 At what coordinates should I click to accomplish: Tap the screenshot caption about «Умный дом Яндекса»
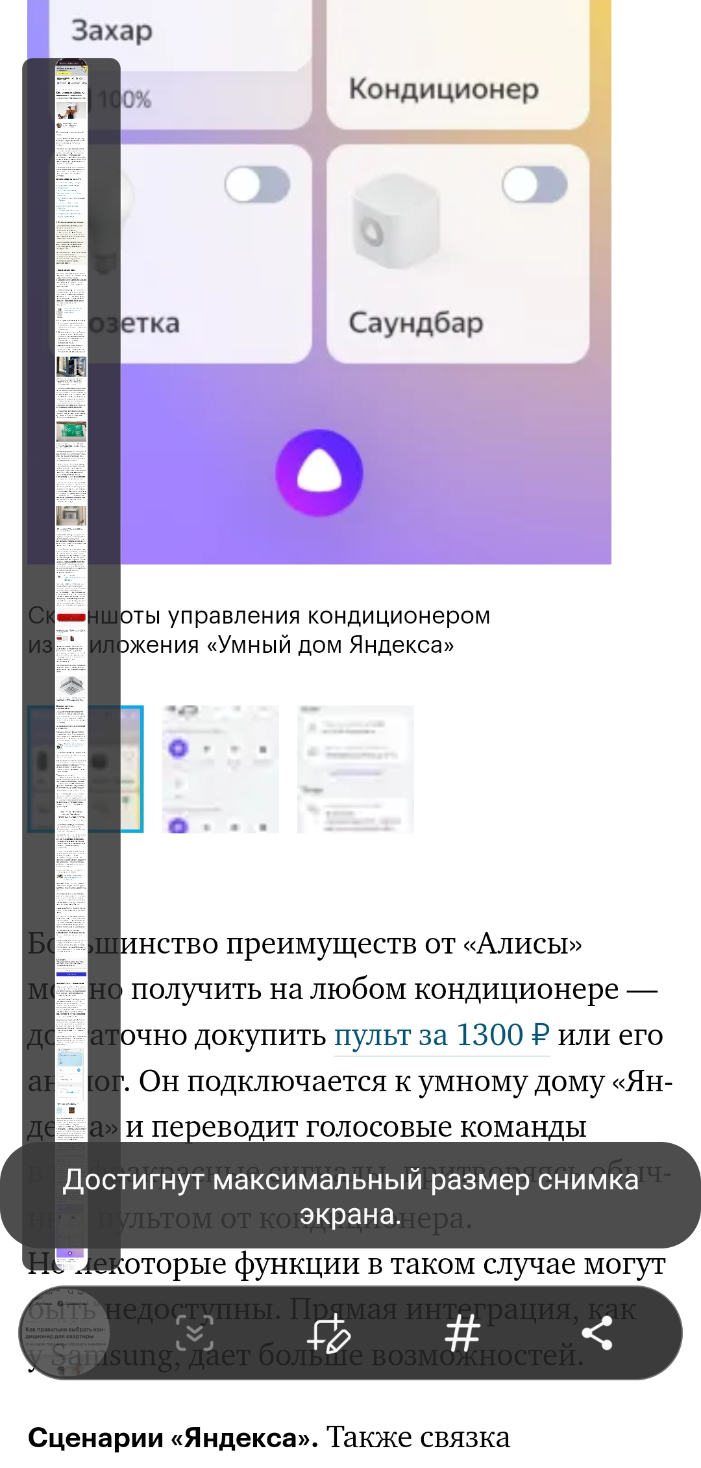(x=260, y=630)
